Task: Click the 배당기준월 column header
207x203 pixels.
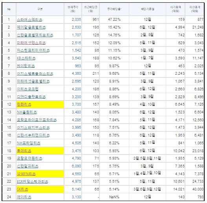Action: point(147,9)
